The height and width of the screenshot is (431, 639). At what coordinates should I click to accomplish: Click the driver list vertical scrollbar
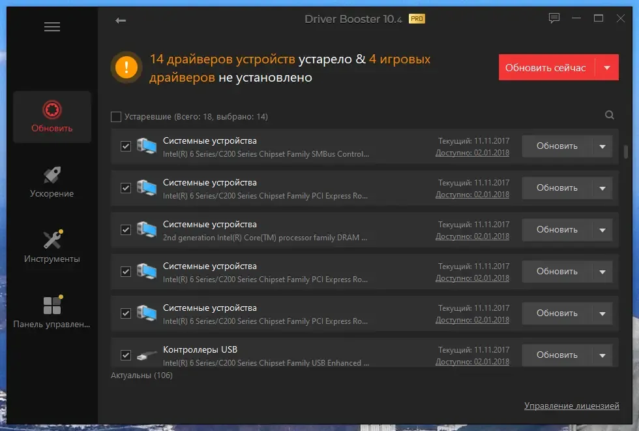(x=626, y=152)
